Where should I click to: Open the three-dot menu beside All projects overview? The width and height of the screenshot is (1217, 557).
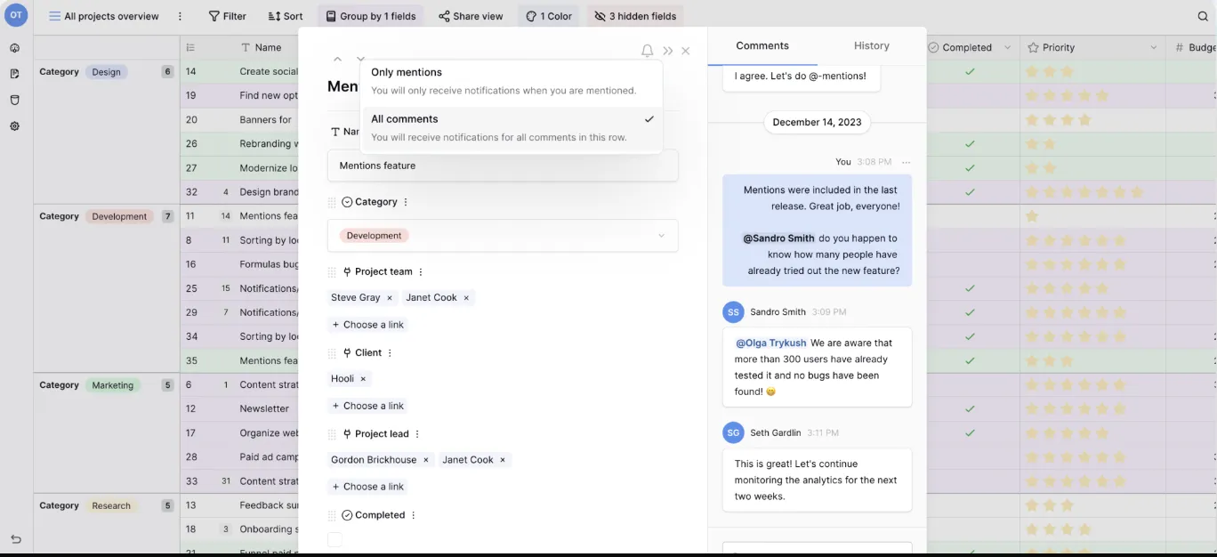coord(181,16)
